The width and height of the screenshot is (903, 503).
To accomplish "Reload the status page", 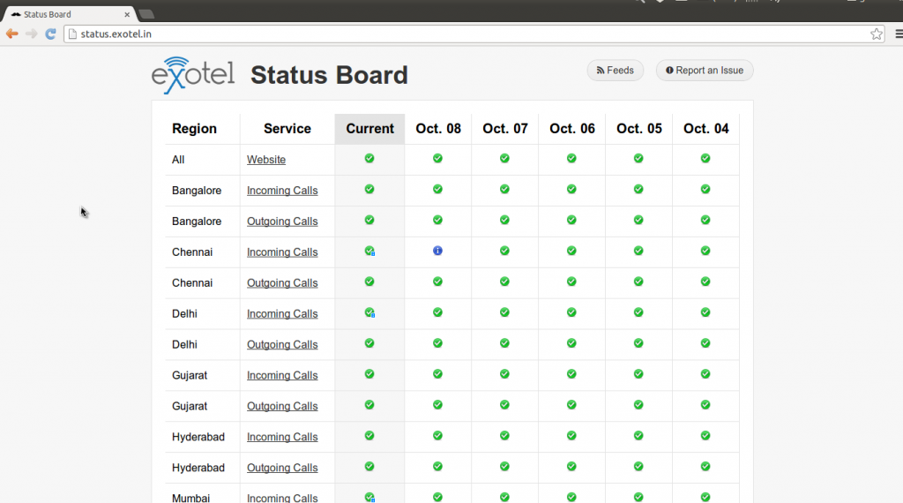I will coord(50,34).
